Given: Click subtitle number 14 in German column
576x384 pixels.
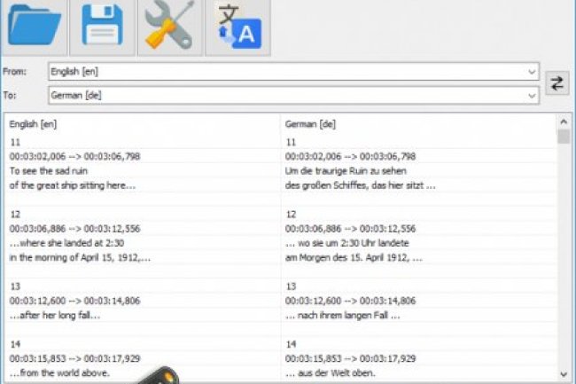Looking at the screenshot, I should [x=291, y=344].
